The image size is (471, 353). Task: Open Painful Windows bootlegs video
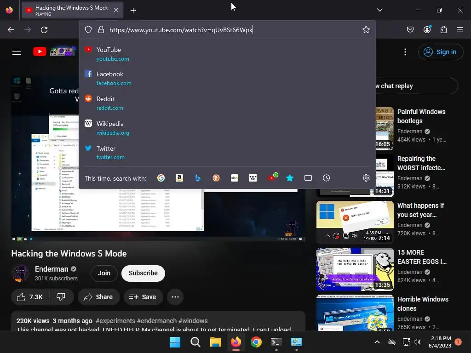[x=421, y=116]
